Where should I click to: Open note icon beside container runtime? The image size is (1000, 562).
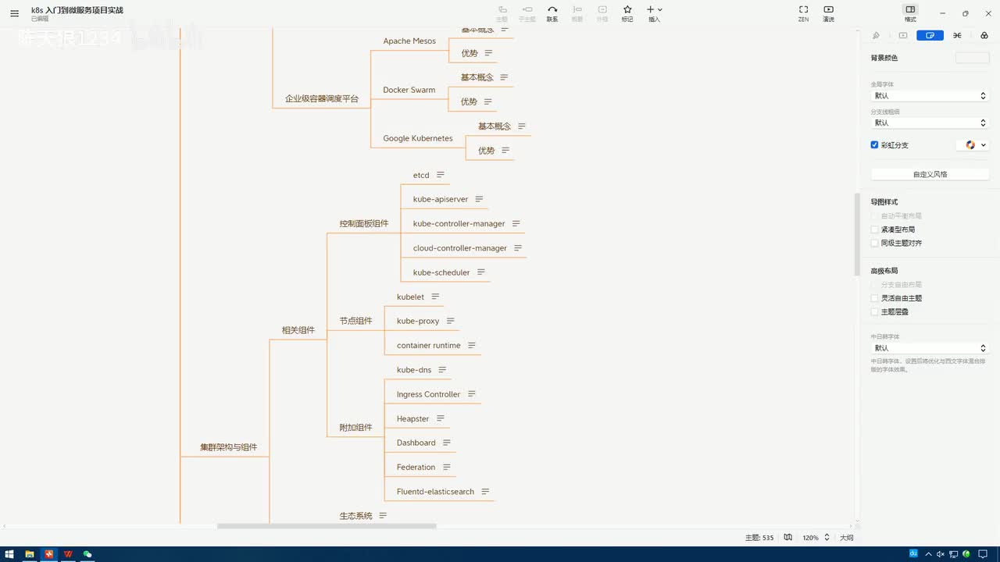pyautogui.click(x=471, y=345)
